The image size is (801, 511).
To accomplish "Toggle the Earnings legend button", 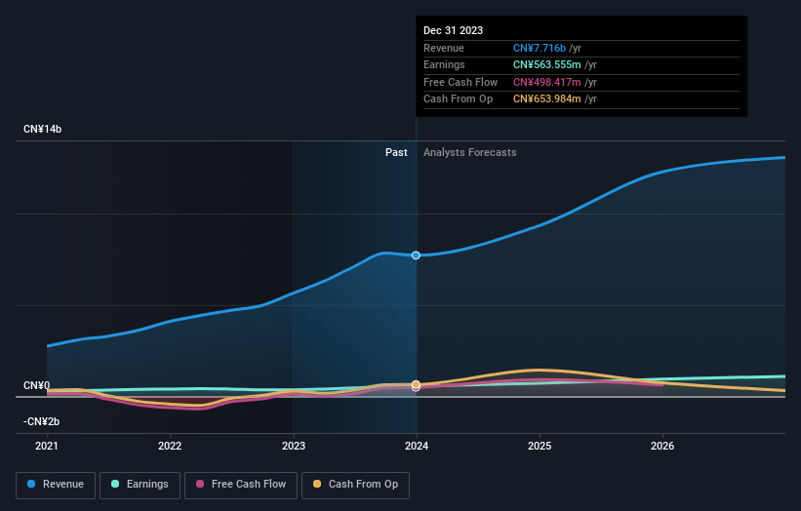I will 140,485.
